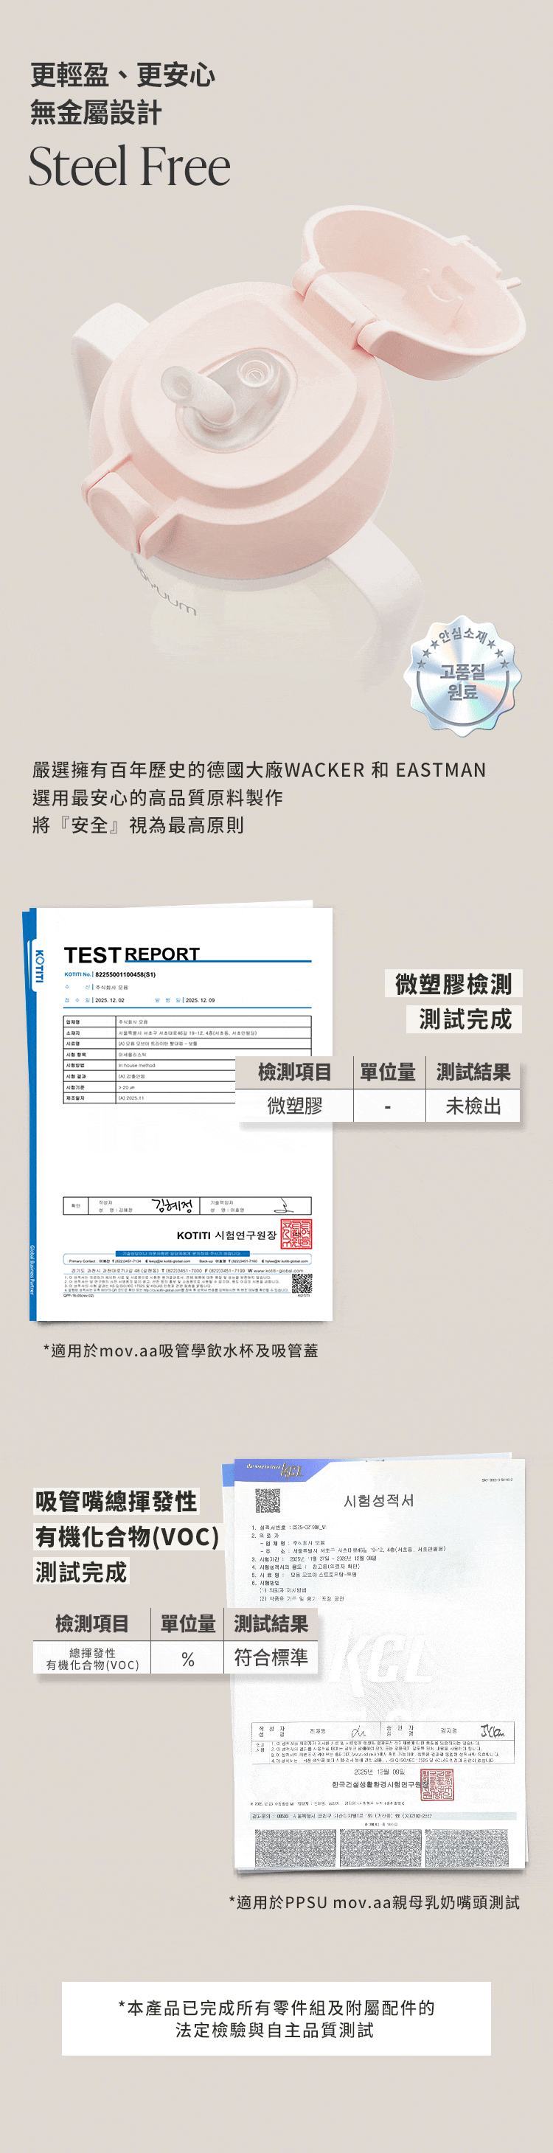Select the 更輕盈、更安心 headline
This screenshot has width=553, height=2153.
pos(123,75)
